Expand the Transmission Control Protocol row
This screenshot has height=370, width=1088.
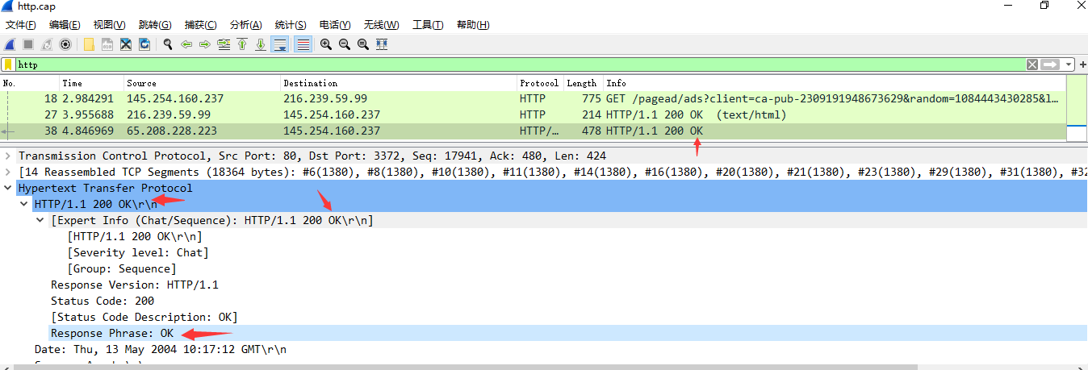point(8,156)
